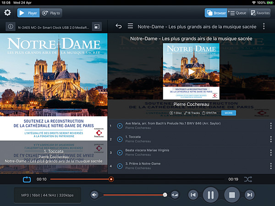Click the elapsed time 00:10
Image resolution: width=275 pixels, height=206 pixels.
click(42, 179)
